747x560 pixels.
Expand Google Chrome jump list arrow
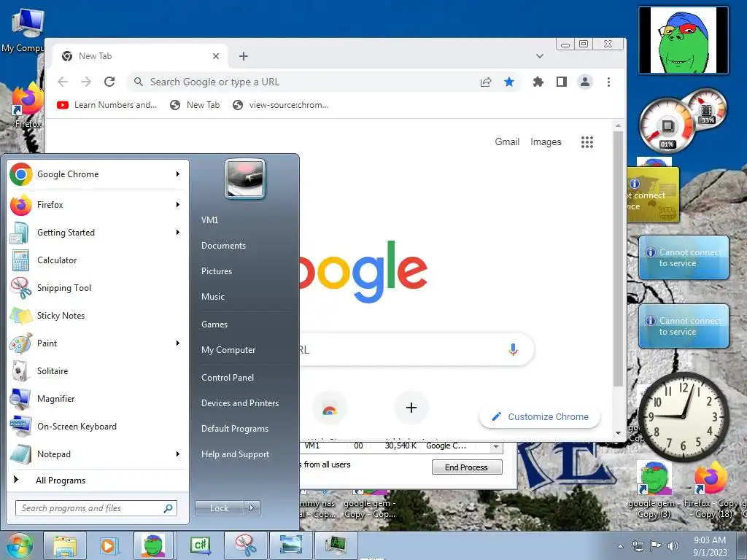coord(178,174)
